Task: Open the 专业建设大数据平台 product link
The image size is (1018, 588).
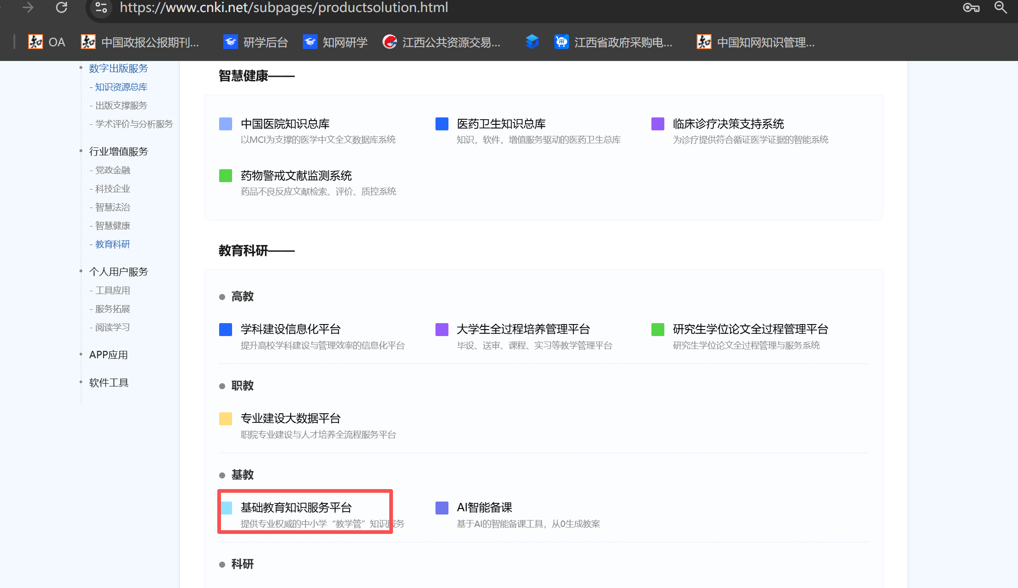Action: click(291, 418)
